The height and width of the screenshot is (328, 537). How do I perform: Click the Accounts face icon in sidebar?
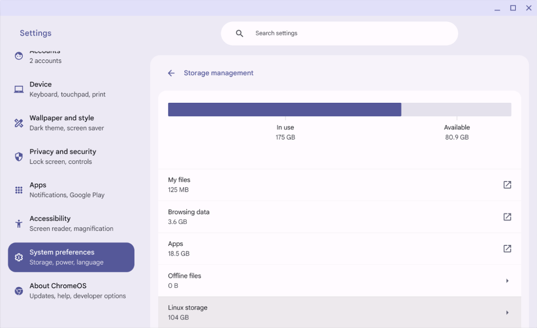(19, 56)
